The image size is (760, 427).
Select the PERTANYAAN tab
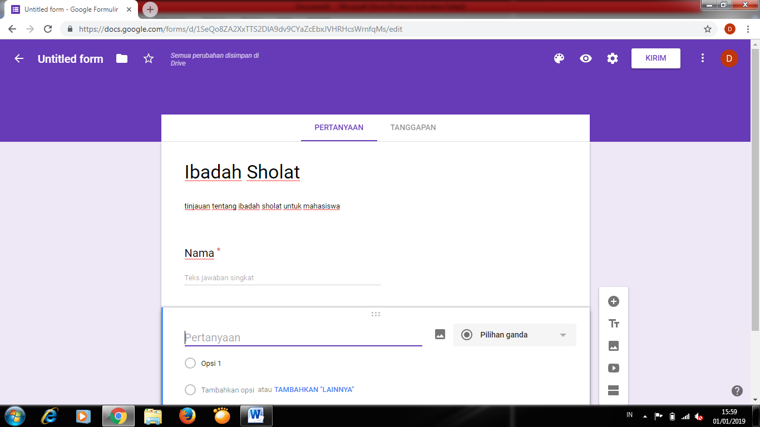click(x=339, y=127)
